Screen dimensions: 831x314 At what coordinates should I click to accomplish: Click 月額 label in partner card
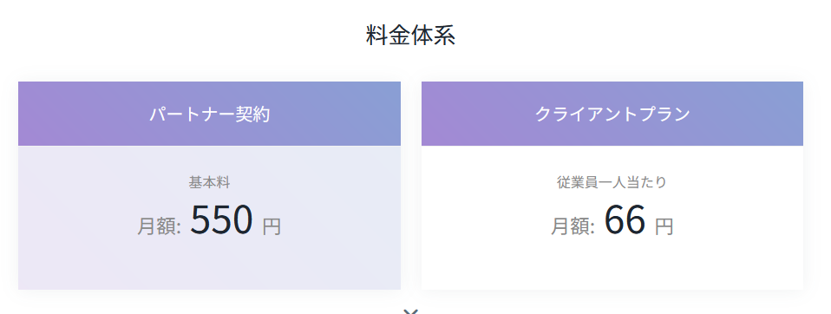pyautogui.click(x=159, y=226)
